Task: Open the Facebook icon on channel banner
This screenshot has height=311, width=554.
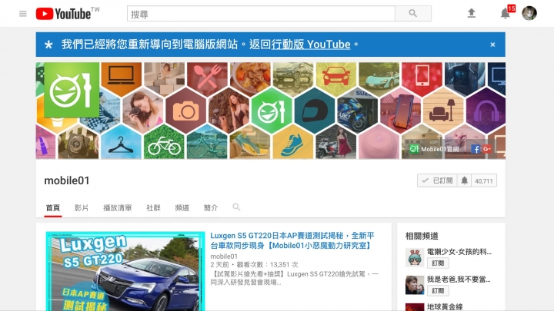Action: 476,149
